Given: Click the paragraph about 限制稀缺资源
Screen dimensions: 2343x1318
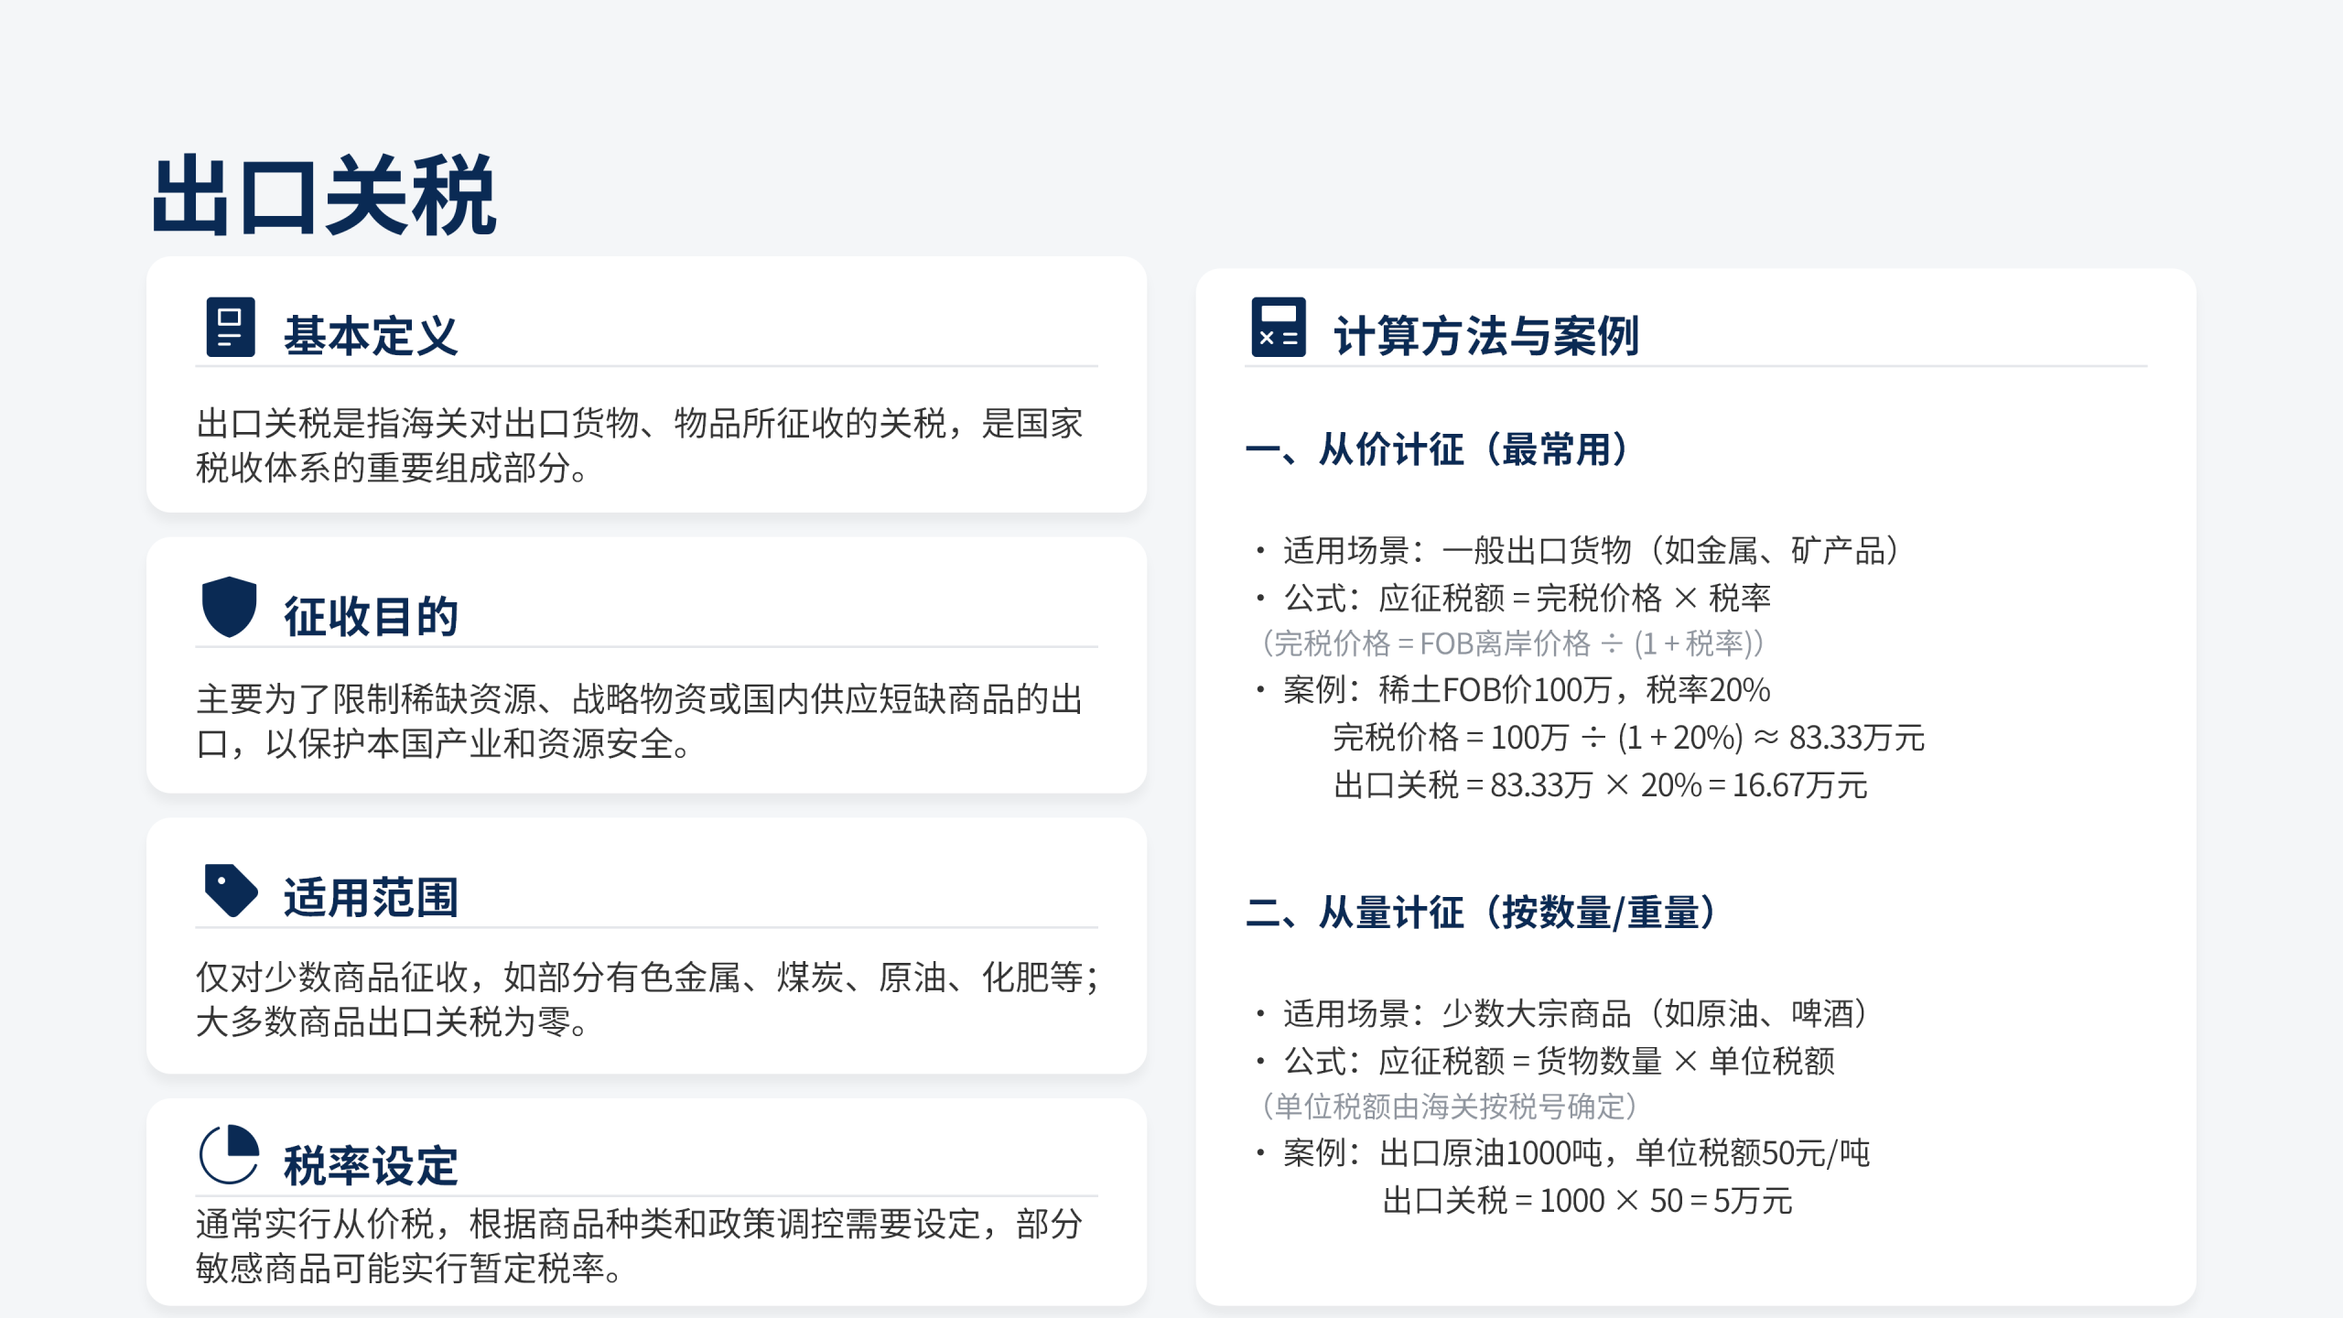Looking at the screenshot, I should [639, 721].
